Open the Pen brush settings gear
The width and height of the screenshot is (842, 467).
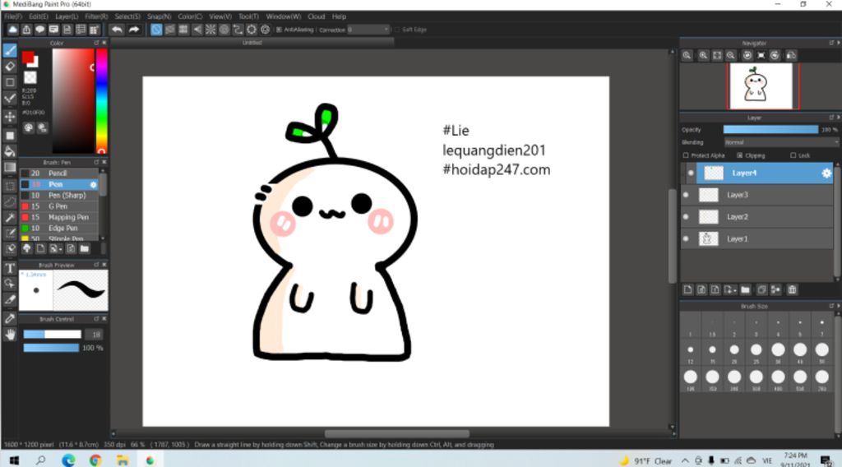point(93,184)
